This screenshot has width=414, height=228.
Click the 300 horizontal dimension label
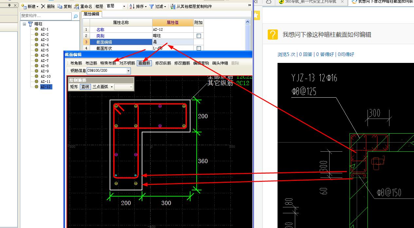point(166,203)
